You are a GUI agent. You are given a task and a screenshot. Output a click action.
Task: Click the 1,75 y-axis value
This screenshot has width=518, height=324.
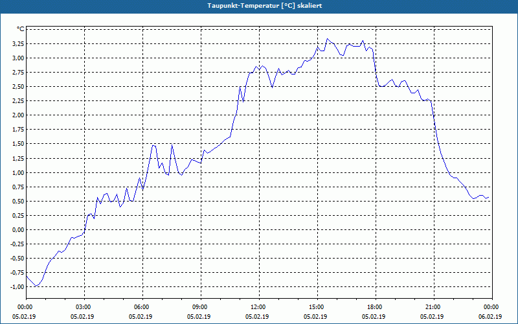19,130
